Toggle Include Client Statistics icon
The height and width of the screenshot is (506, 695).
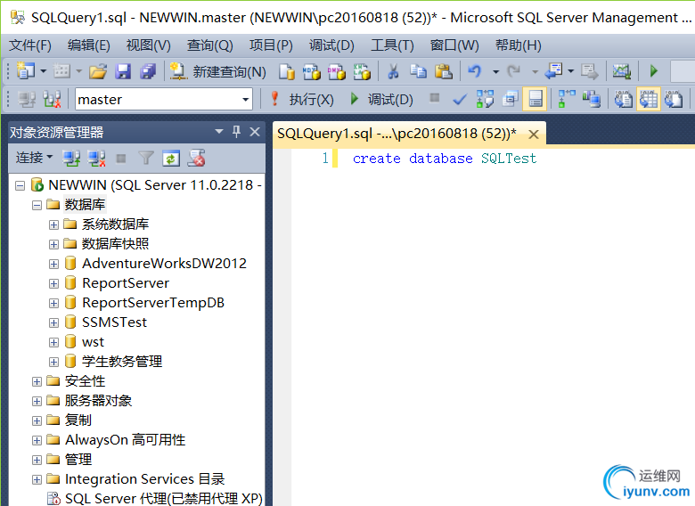pos(592,99)
